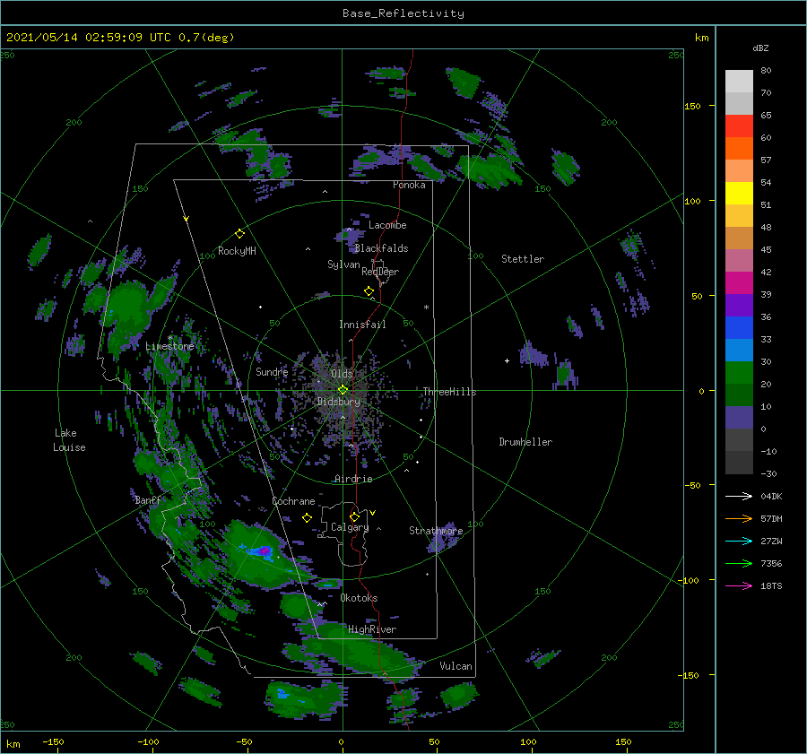Click the blue echo core in the southernmost cell
The height and width of the screenshot is (754, 807).
click(x=282, y=693)
